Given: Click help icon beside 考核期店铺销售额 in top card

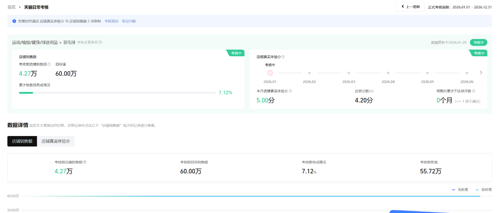Looking at the screenshot, I should pos(49,64).
